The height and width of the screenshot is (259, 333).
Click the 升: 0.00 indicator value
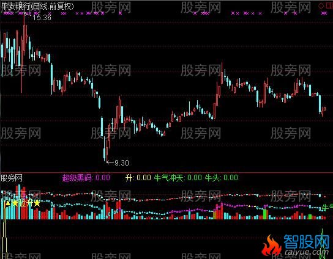(138, 178)
